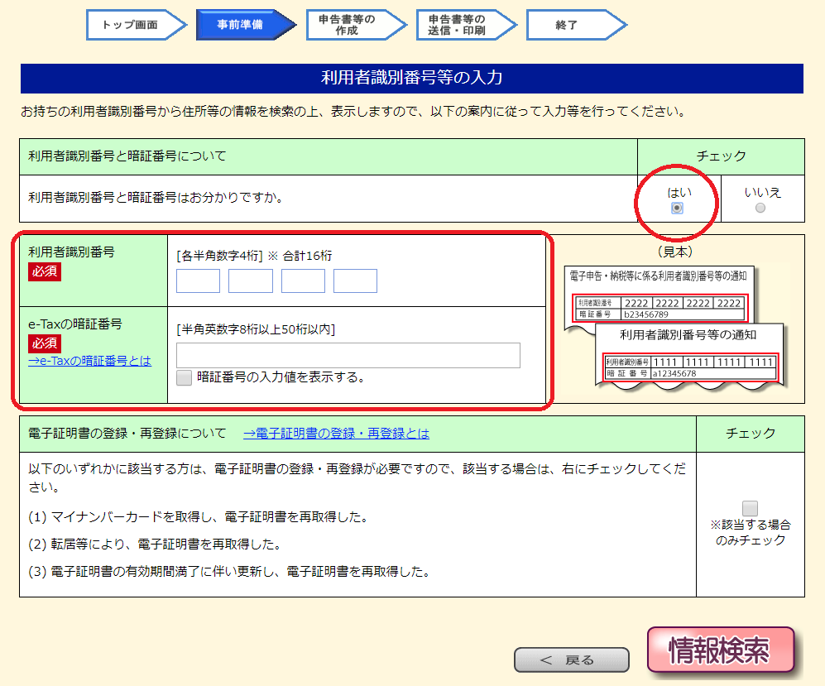Focus first 利用者識別番号 4-digit box

coord(198,281)
